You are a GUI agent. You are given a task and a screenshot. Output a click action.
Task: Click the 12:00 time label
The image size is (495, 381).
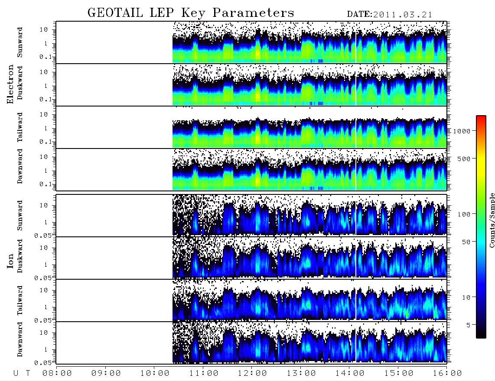[x=252, y=373]
